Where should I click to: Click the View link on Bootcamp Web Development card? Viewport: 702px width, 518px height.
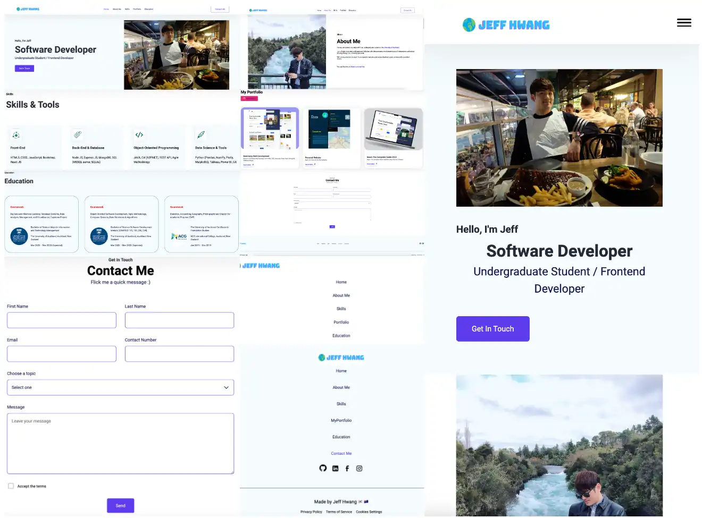[248, 165]
